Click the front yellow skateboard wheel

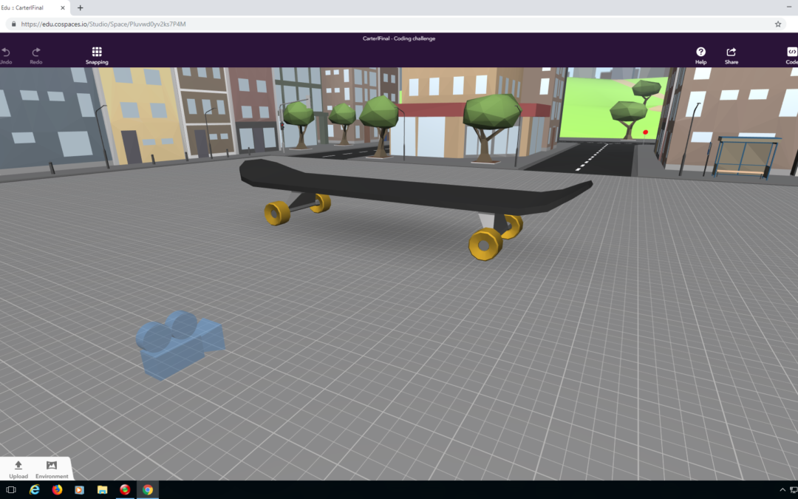pos(485,245)
